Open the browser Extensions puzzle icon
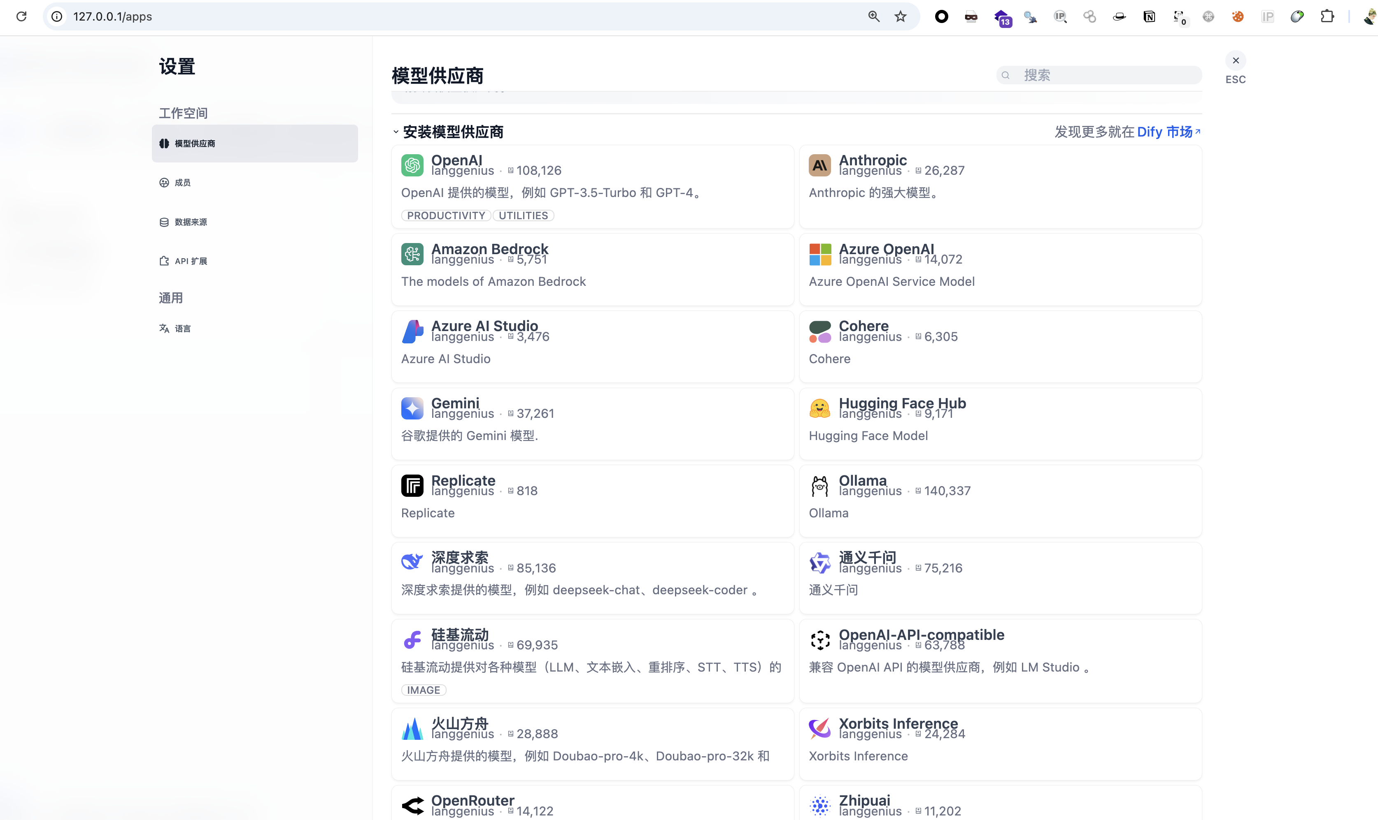1378x820 pixels. (x=1327, y=16)
